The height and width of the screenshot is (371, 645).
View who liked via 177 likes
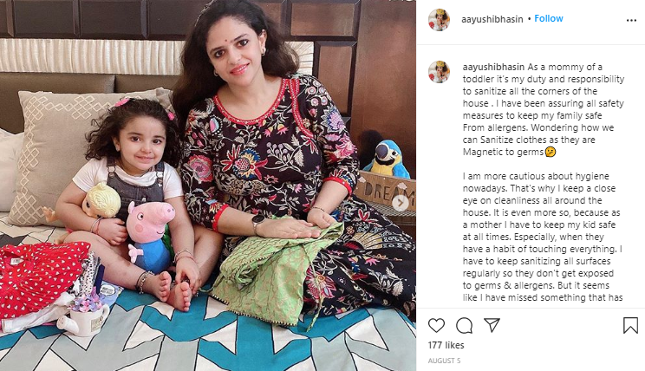[x=446, y=345]
